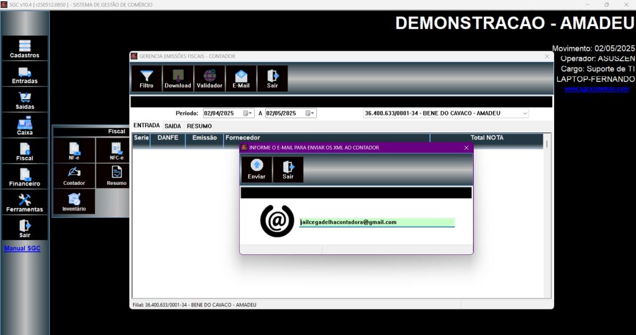Viewport: 636px width, 335px height.
Task: Click the Filtro funnel button
Action: pyautogui.click(x=147, y=79)
